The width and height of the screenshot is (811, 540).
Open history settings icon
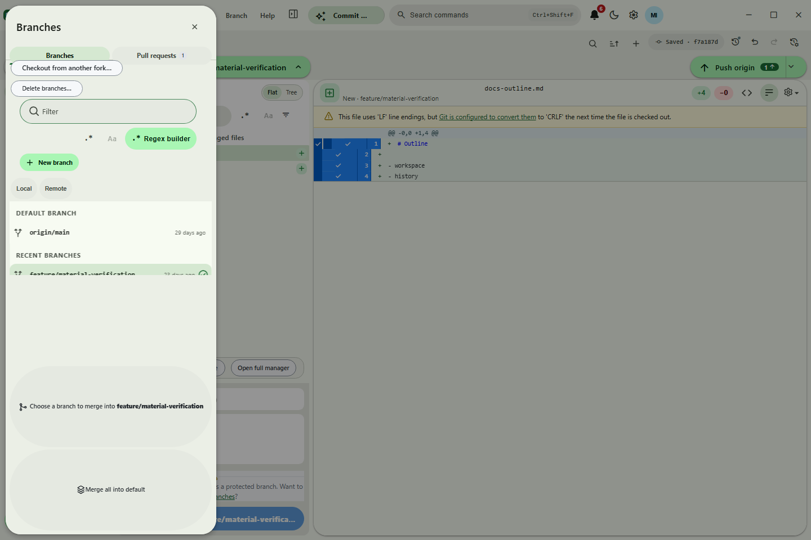pos(794,42)
